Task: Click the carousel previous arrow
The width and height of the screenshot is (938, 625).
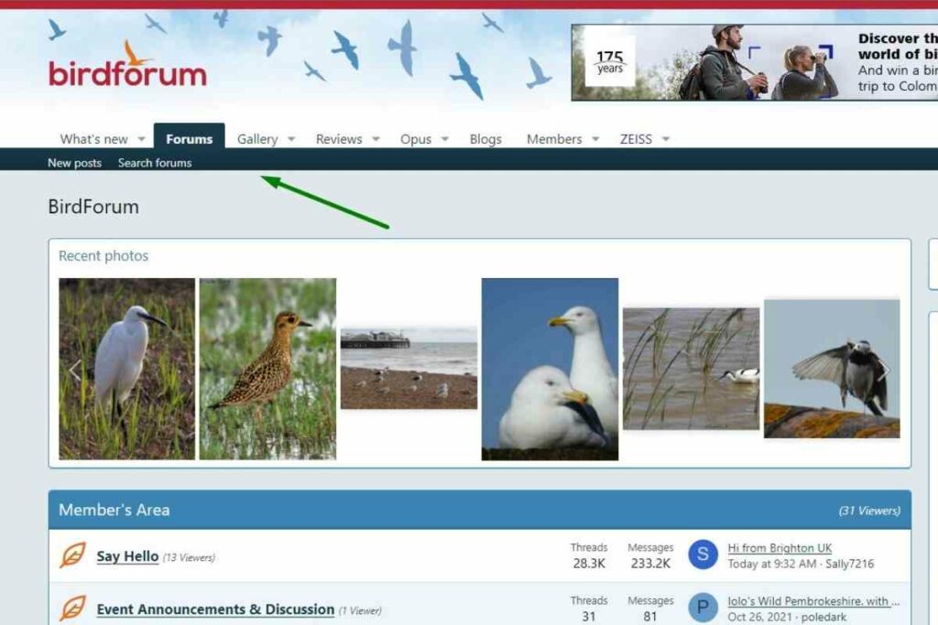Action: [75, 369]
